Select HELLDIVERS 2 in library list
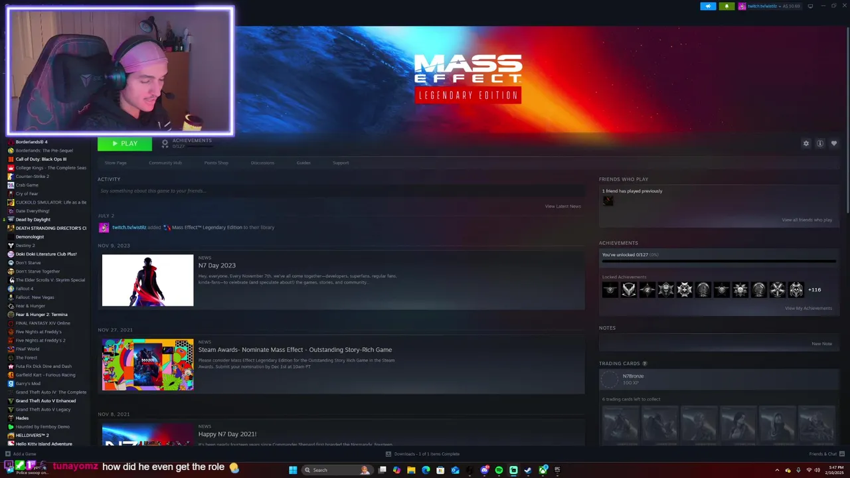The height and width of the screenshot is (478, 850). (x=32, y=436)
